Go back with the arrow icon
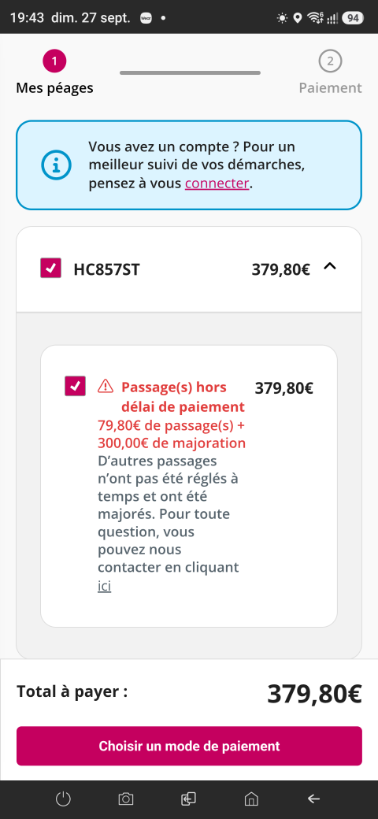 [313, 799]
